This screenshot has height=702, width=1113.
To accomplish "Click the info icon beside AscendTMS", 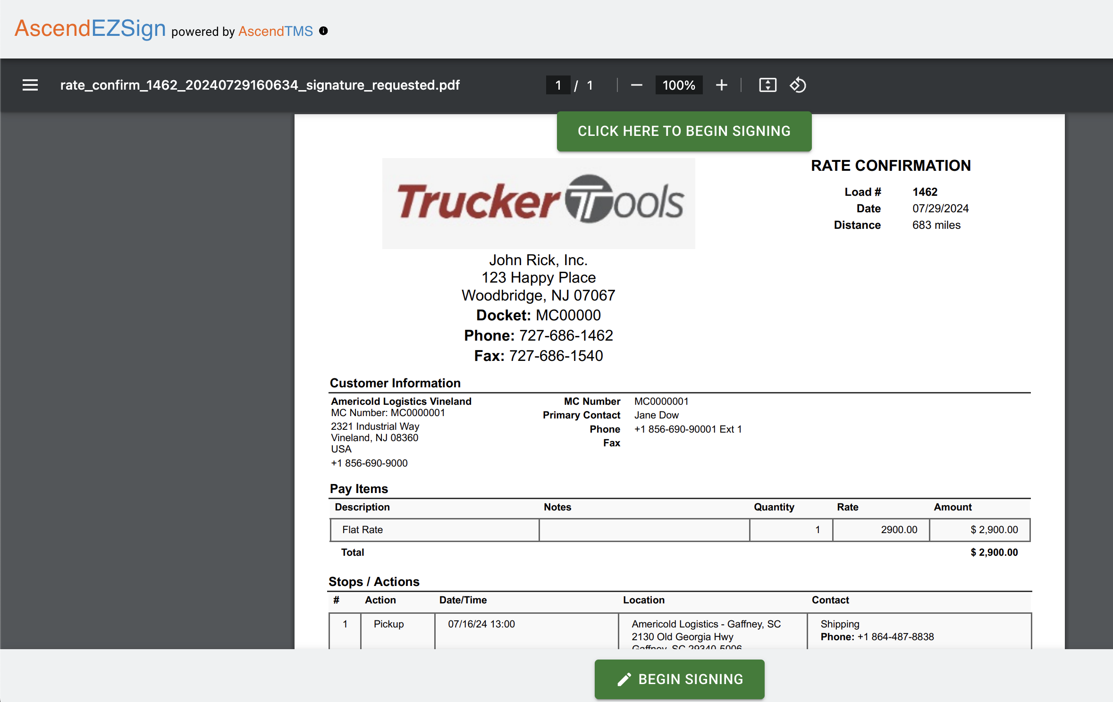I will coord(323,31).
